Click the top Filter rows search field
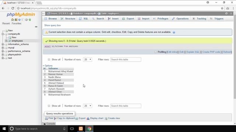This screenshot has height=132, width=236. (126, 59)
